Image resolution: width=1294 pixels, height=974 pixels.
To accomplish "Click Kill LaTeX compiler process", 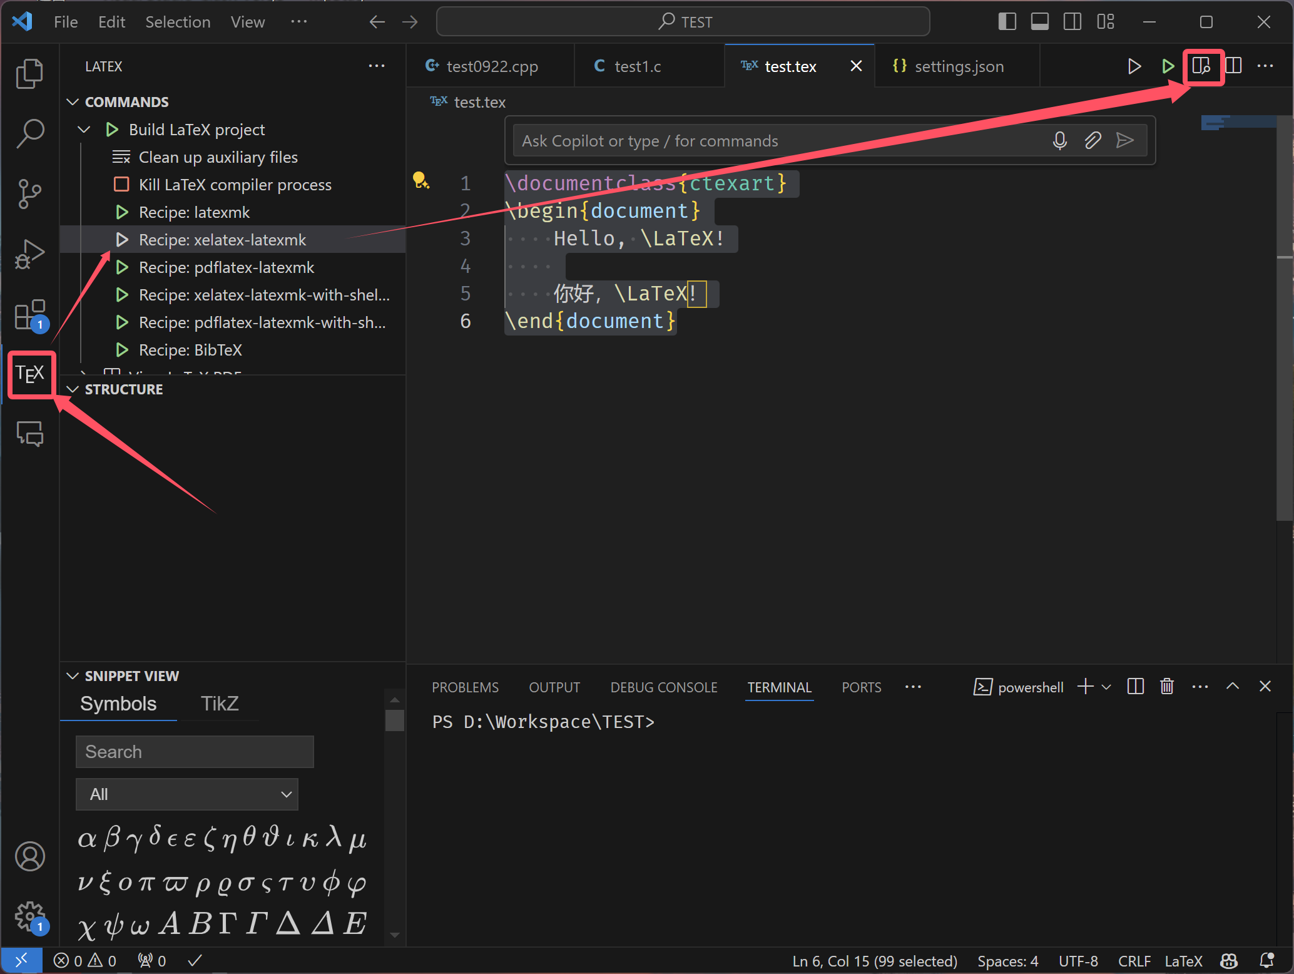I will coord(233,185).
